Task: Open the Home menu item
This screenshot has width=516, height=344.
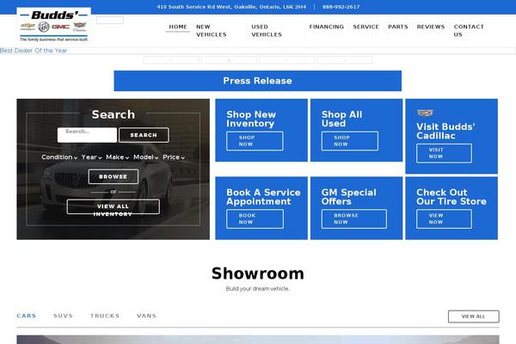Action: point(178,27)
